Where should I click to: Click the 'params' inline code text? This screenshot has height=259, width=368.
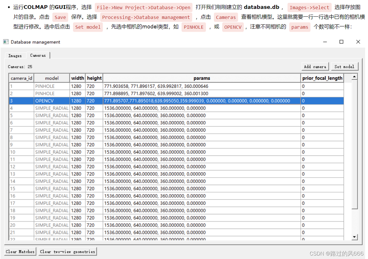click(x=300, y=27)
